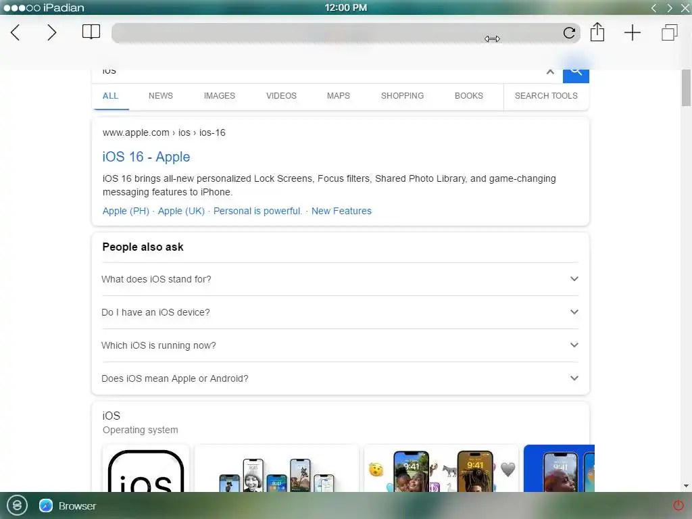Switch to the VIDEOS tab
The image size is (692, 519).
point(281,96)
